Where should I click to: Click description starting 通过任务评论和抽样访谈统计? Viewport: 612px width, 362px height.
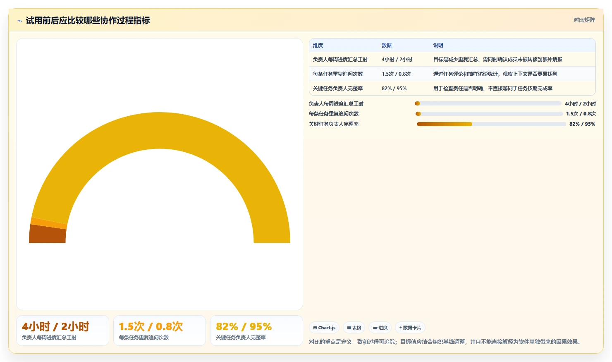[x=495, y=74]
